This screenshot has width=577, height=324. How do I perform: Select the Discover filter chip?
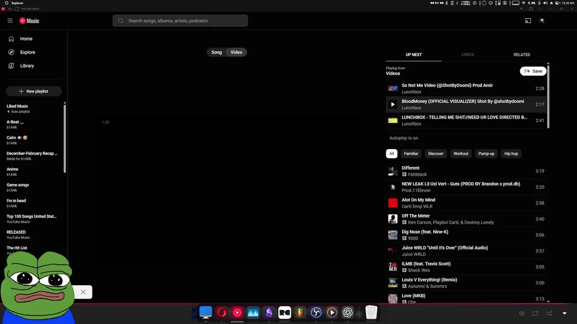tap(436, 153)
